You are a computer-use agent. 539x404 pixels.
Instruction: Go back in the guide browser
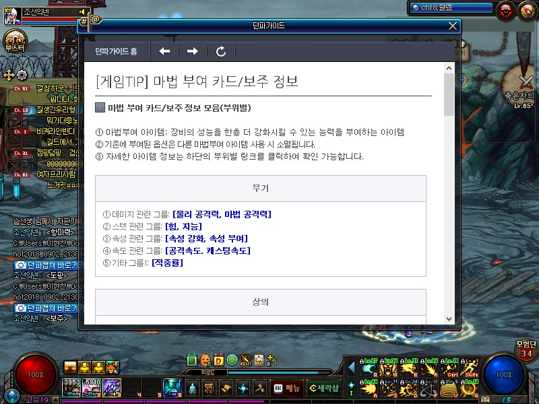point(164,51)
